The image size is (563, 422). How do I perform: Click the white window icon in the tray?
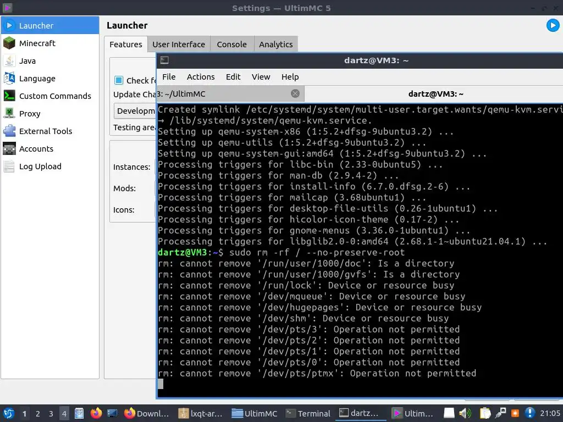(449, 413)
